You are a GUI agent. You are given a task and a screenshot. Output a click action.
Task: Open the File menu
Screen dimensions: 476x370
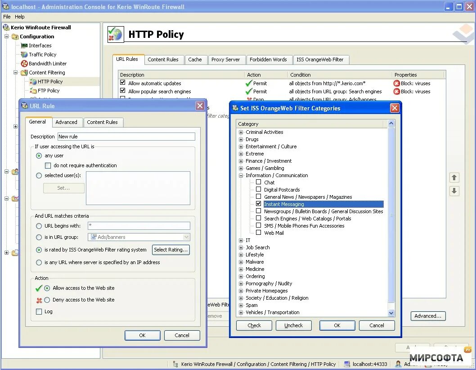pos(7,17)
